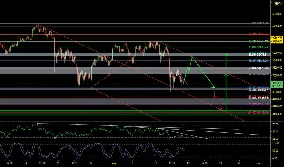This screenshot has height=167, width=284.
Task: Select the 90.00%(51870.20) Fibonacci level label
Action: pos(258,68)
